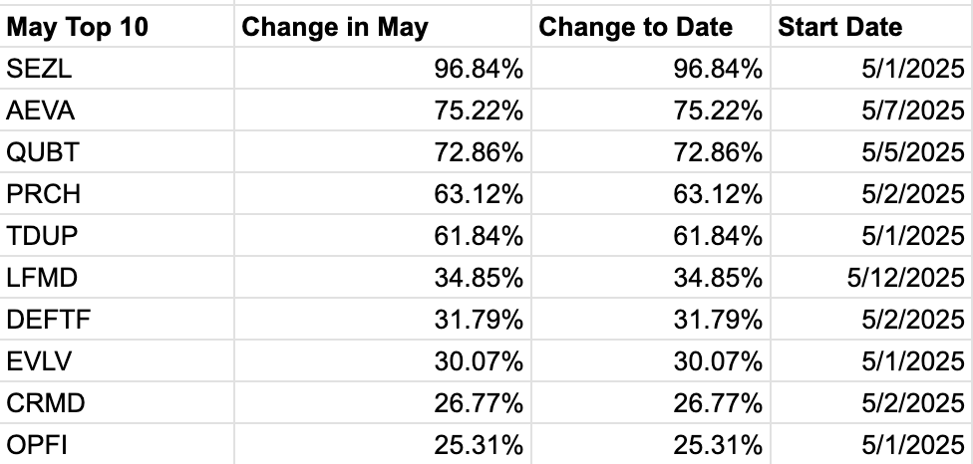The width and height of the screenshot is (973, 464).
Task: Select QUBT's 5/5/2025 start date cell
Action: 872,151
